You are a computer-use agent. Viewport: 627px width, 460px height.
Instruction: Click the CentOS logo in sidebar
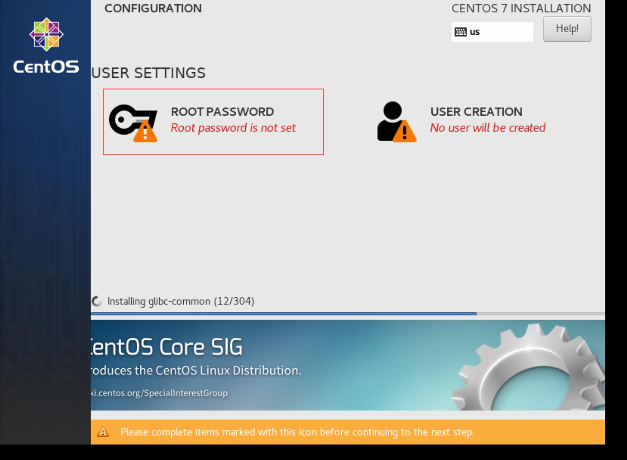(x=46, y=34)
